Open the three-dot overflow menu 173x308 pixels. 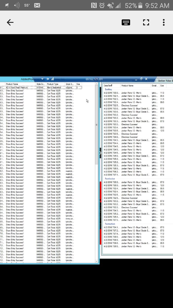[164, 22]
